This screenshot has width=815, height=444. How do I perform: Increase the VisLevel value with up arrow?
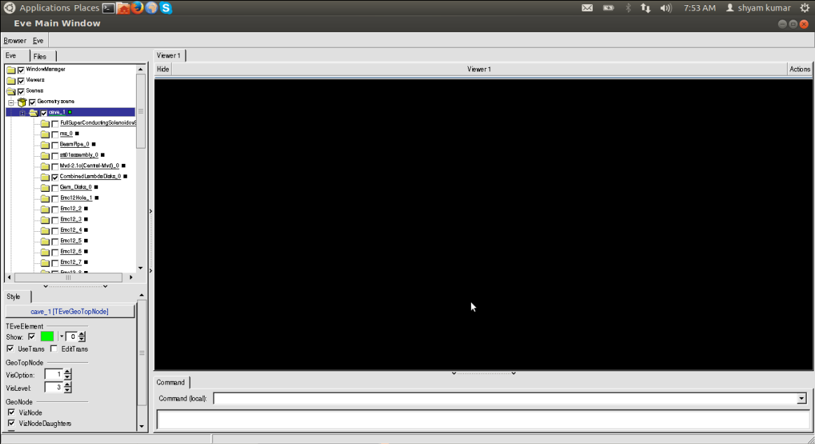68,384
